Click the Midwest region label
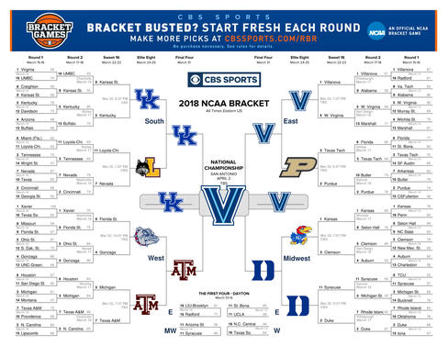448x346 pixels. 297,258
